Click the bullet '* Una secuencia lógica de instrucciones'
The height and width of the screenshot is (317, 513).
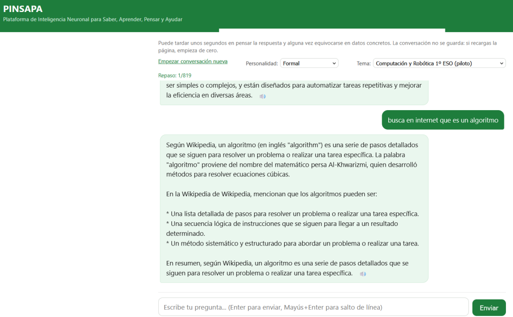282,228
